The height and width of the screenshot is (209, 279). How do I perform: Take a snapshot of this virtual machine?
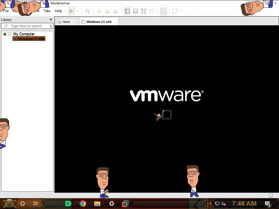pos(99,11)
